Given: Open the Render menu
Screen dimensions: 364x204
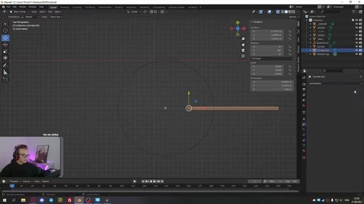Looking at the screenshot, I should click(x=23, y=7).
